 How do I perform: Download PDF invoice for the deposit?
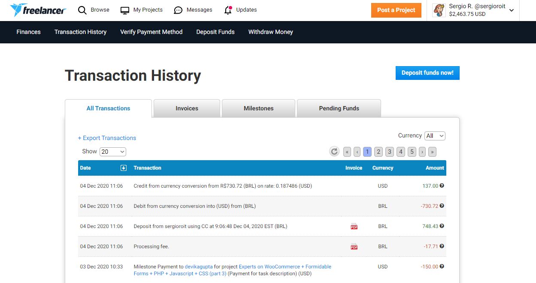tap(354, 226)
